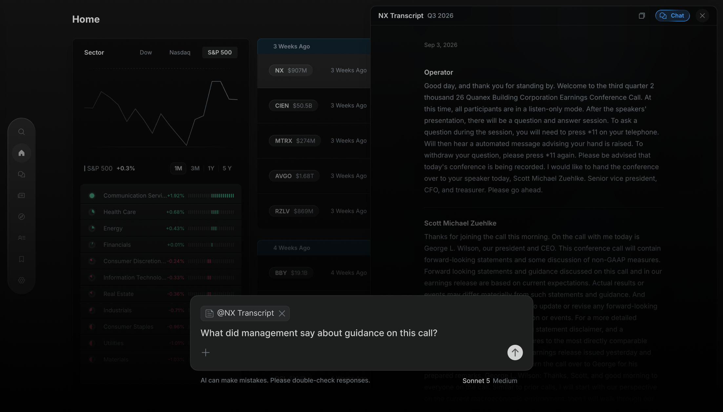
Task: Click the document icon in @NX Transcript chip
Action: pyautogui.click(x=210, y=313)
